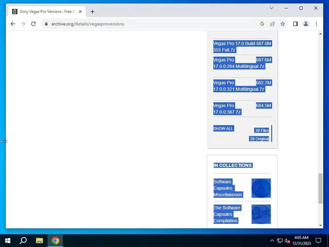
Task: Open the tab search chevron
Action: click(271, 8)
